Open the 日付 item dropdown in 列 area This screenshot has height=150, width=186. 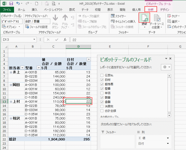click(x=168, y=143)
